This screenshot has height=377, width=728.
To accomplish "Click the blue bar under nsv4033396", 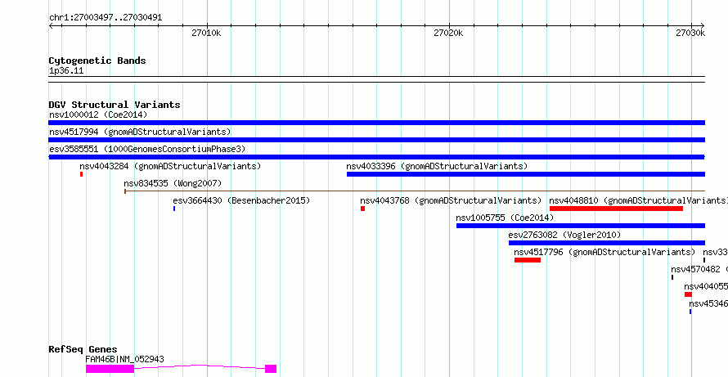I will [x=526, y=174].
